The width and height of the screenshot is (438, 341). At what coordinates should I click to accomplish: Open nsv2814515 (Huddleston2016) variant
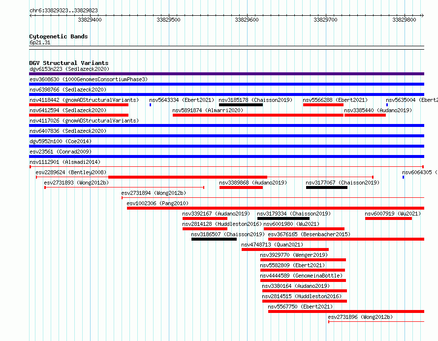(302, 296)
